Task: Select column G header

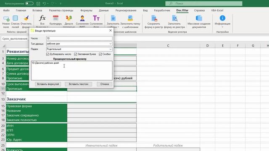Action: pos(253,46)
